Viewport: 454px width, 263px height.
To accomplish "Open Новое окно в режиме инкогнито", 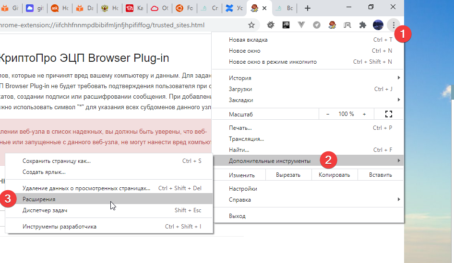I will [308, 62].
